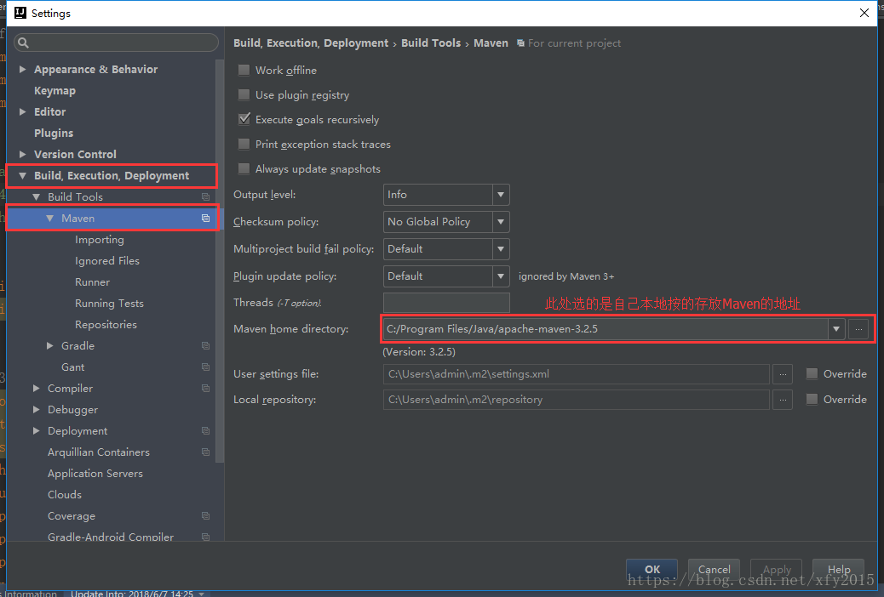Collapse the Build Tools node

click(x=36, y=197)
